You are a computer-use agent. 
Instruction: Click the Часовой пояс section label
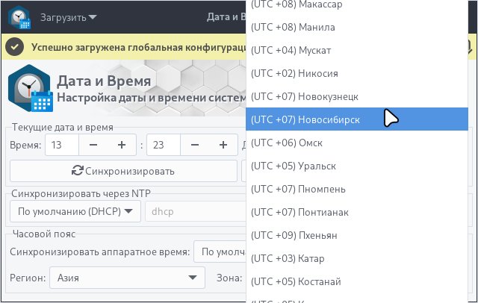pos(44,234)
